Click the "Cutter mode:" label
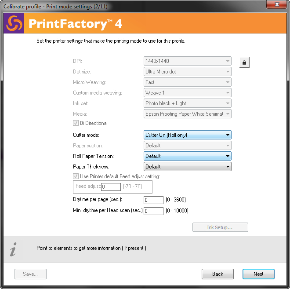Screen dimensions: 290x289 [x=86, y=135]
